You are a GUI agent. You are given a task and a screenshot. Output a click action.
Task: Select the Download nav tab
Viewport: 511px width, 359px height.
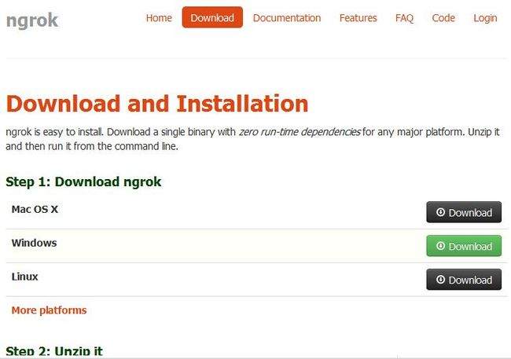212,17
